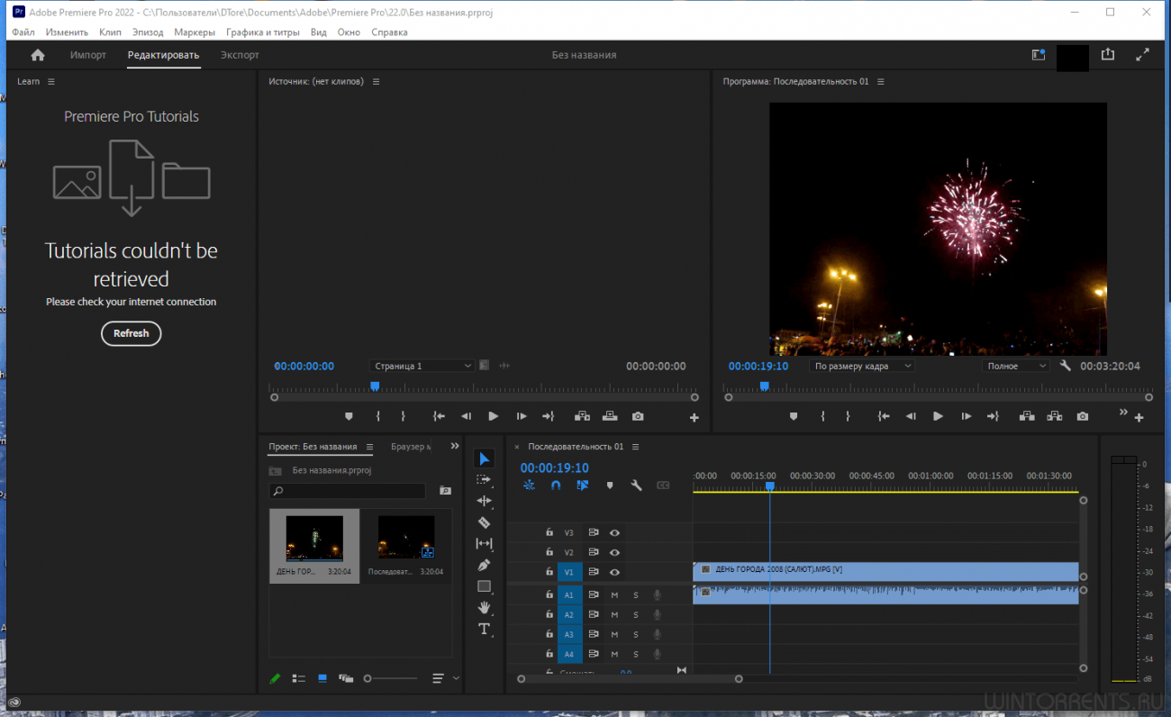Click the Program monitor playhead
The height and width of the screenshot is (717, 1171).
(x=764, y=386)
